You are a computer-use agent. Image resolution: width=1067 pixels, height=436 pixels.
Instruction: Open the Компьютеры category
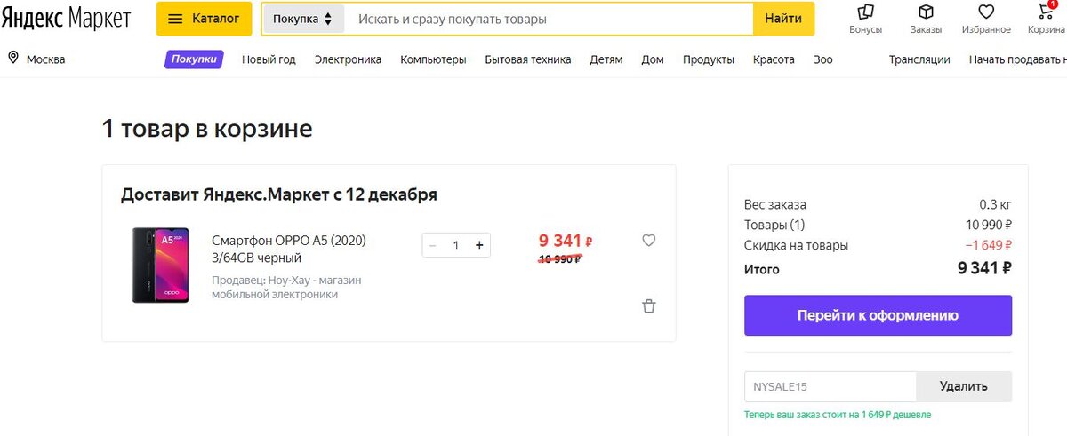433,59
